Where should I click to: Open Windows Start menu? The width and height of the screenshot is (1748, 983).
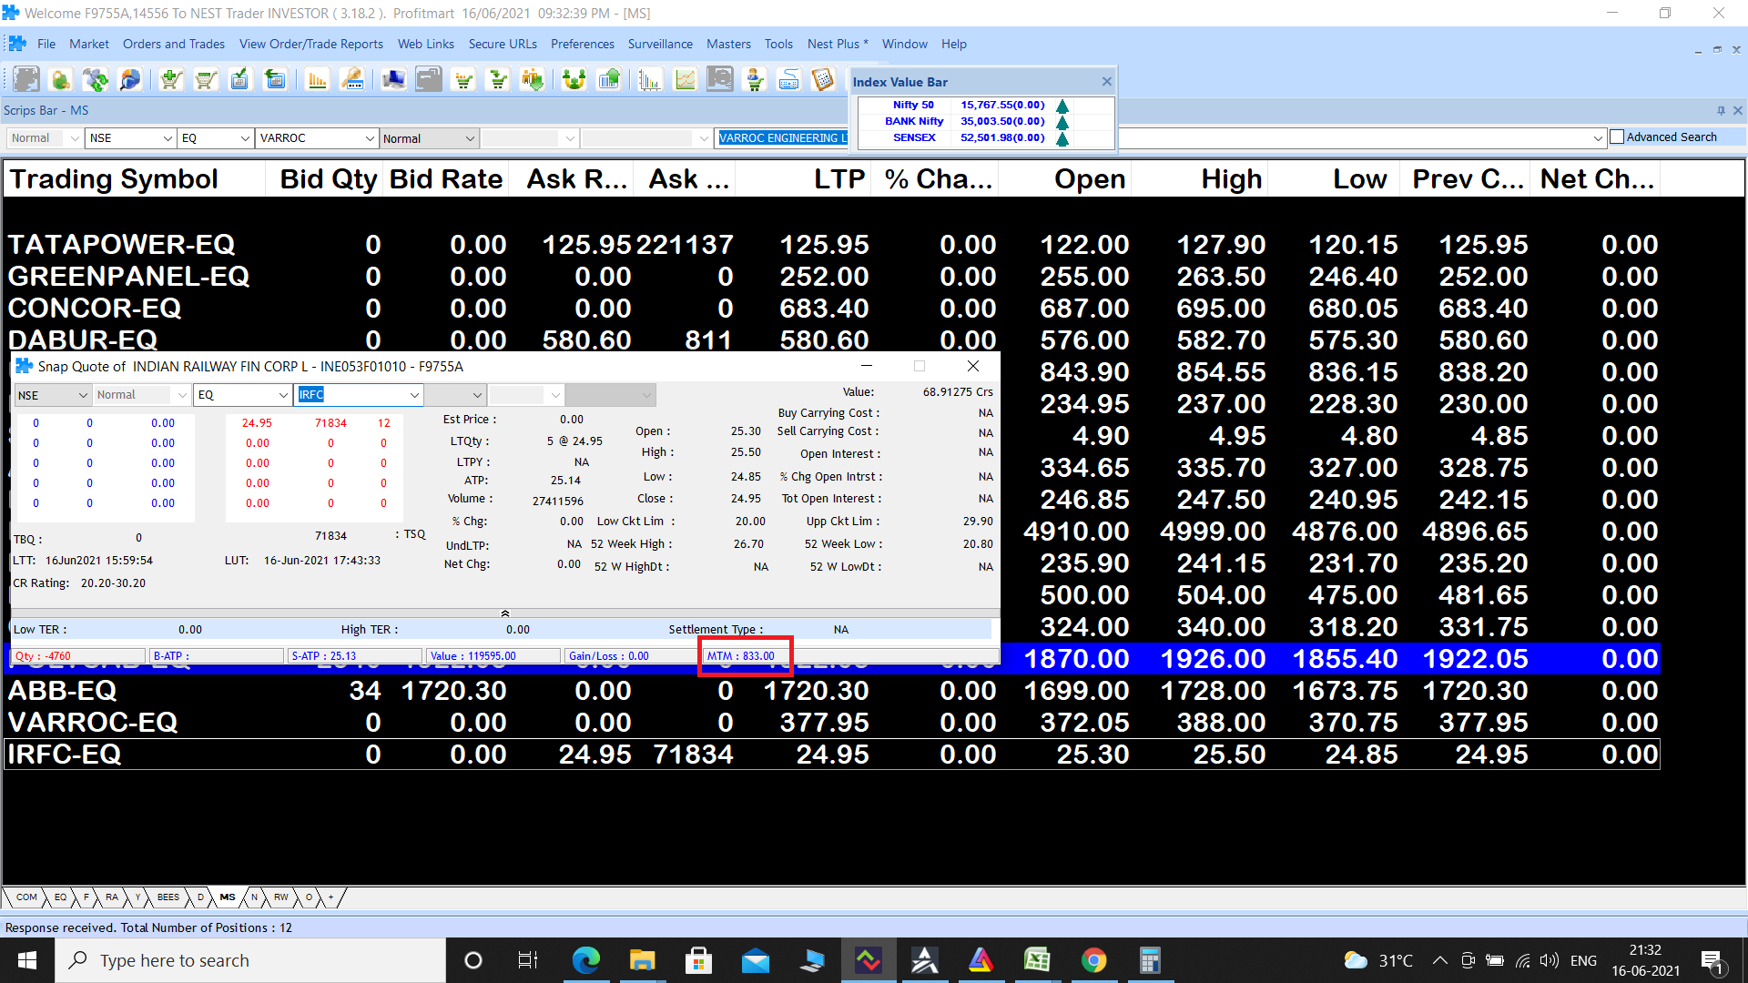(x=27, y=960)
